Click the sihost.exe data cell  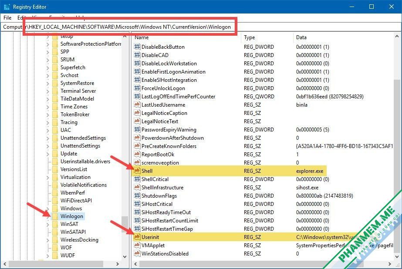pos(307,188)
